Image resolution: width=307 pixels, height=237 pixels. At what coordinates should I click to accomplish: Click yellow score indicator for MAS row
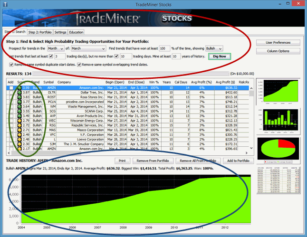click(19, 130)
